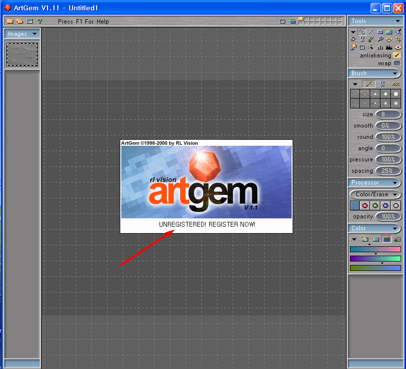Click the brush size value 8

[x=388, y=114]
